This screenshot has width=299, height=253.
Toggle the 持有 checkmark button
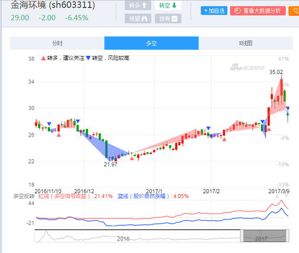click(168, 18)
